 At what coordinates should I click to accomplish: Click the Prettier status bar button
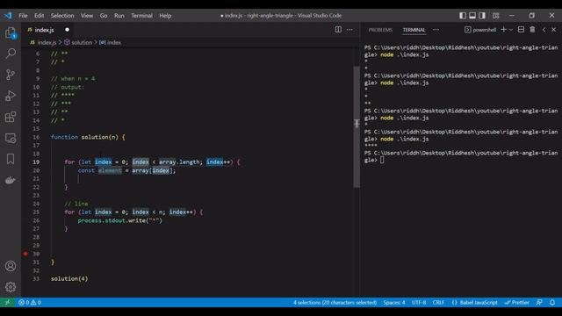point(517,302)
